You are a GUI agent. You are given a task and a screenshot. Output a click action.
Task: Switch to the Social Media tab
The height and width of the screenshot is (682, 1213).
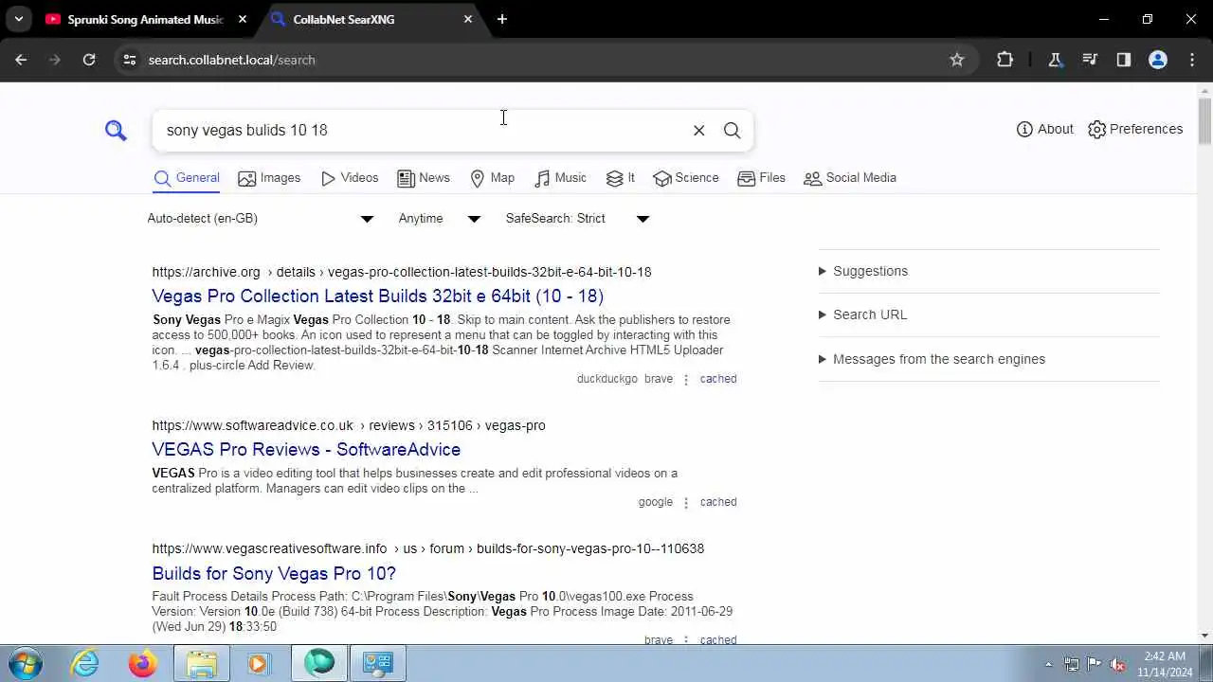tap(849, 178)
